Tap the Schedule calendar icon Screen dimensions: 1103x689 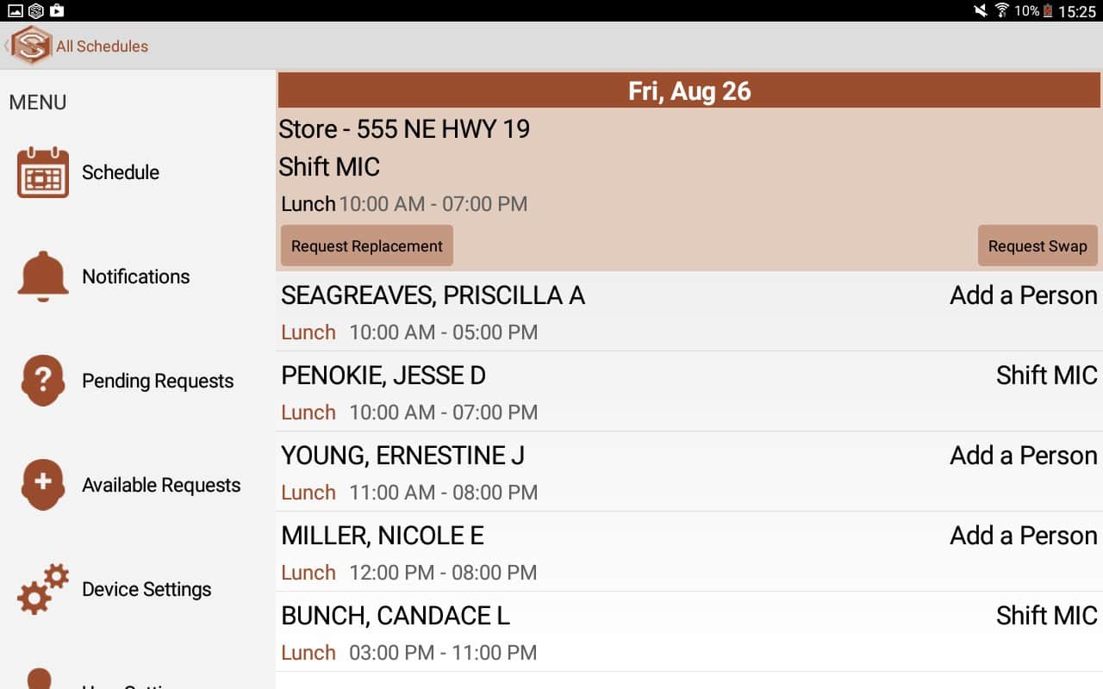43,172
